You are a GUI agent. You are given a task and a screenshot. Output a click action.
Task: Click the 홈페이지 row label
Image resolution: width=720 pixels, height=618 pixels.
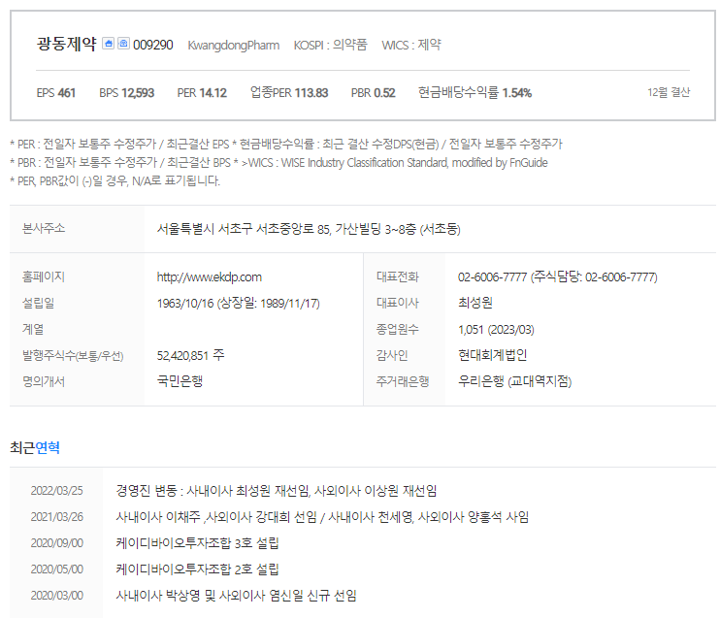point(44,276)
